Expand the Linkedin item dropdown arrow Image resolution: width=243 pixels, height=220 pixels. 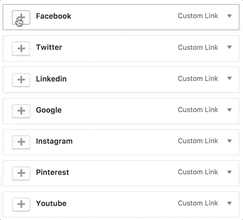tap(230, 78)
